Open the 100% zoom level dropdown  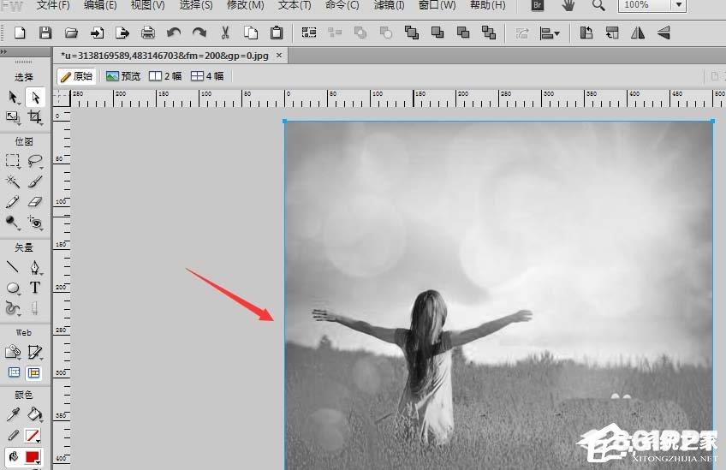pos(679,5)
